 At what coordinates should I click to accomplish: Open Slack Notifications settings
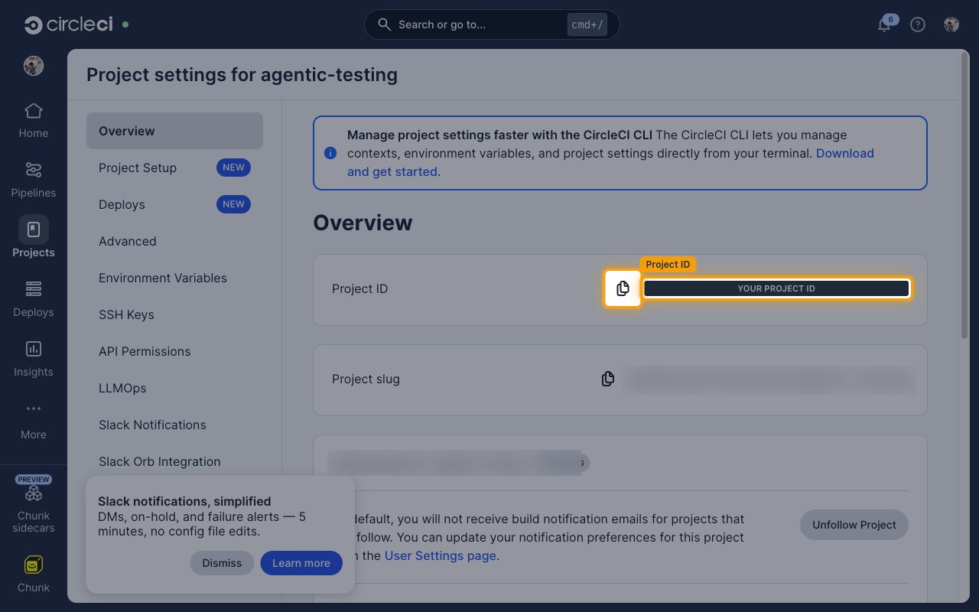coord(174,425)
